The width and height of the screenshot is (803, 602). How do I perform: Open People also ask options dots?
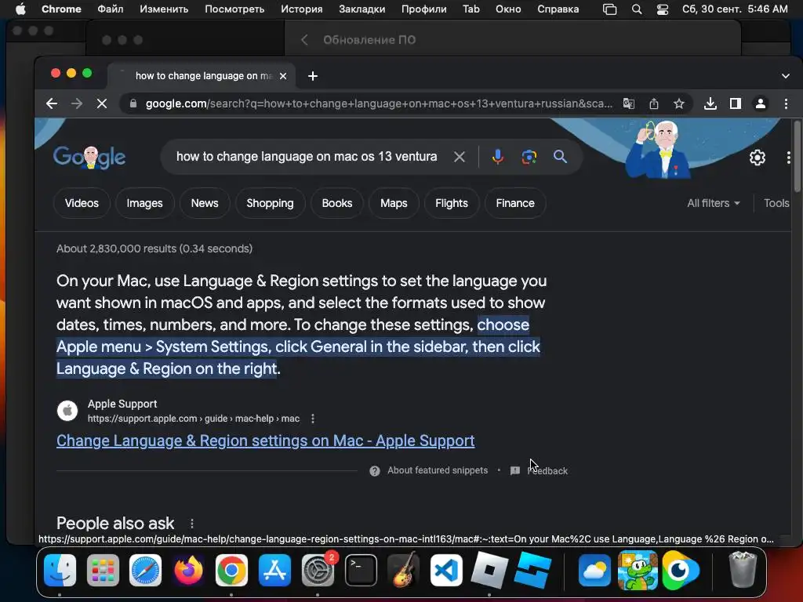point(192,524)
